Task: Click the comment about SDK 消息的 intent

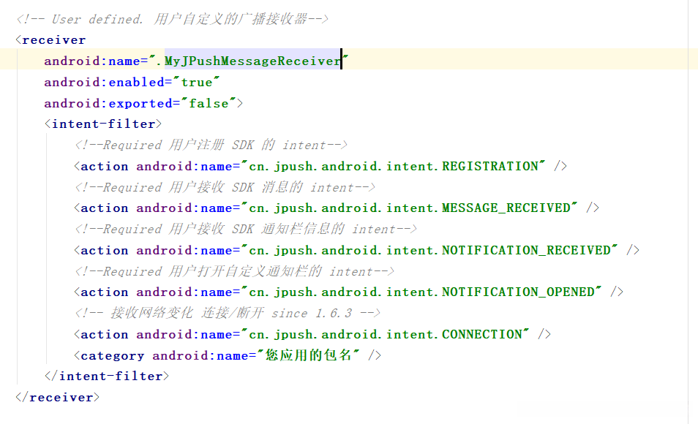Action: pos(225,187)
